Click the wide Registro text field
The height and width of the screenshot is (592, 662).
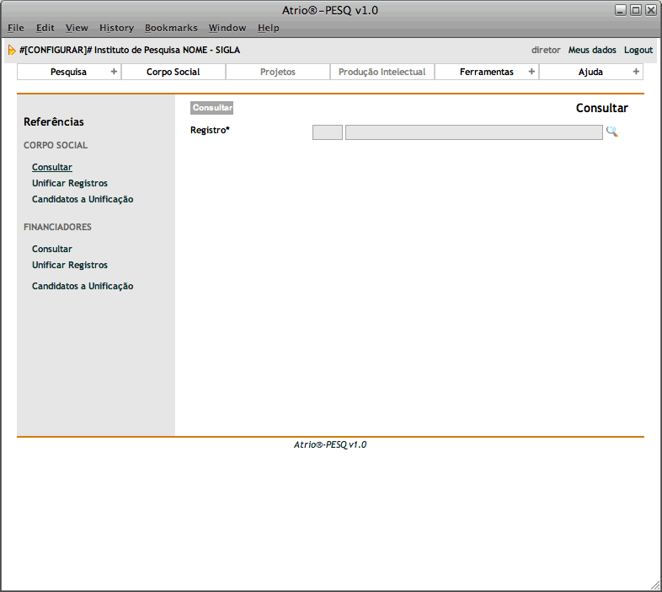[x=473, y=132]
